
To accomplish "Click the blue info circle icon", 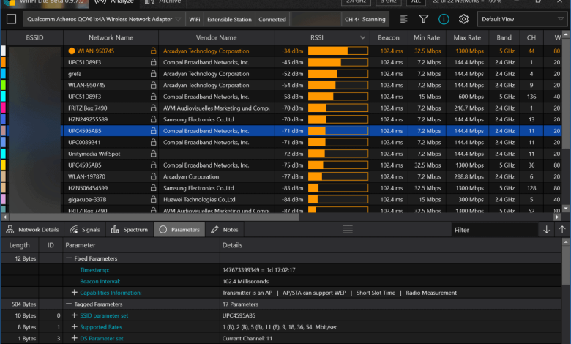I will click(x=444, y=19).
